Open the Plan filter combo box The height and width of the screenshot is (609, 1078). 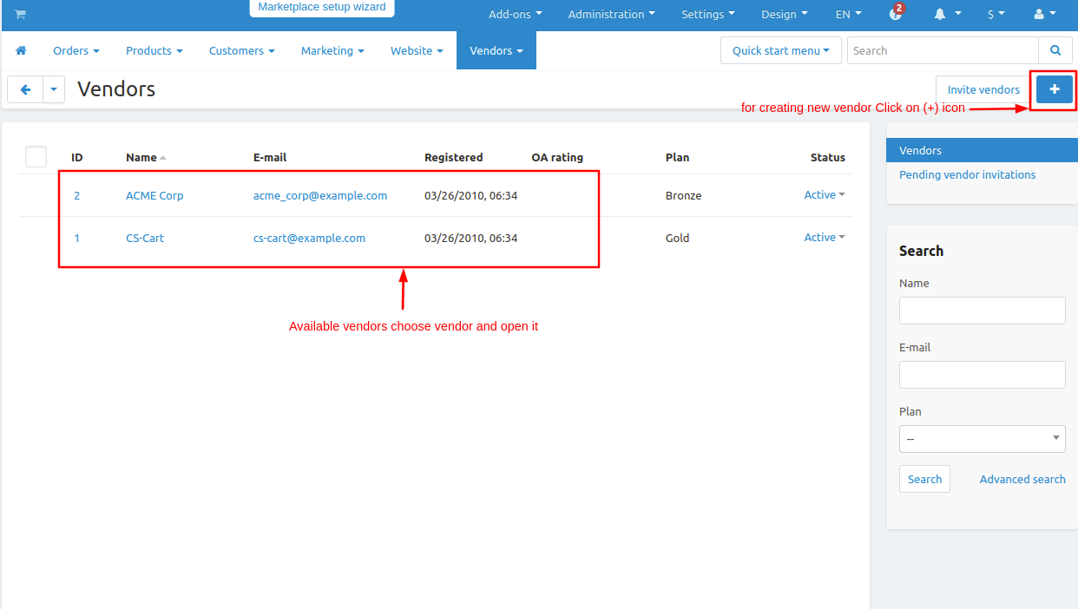982,439
